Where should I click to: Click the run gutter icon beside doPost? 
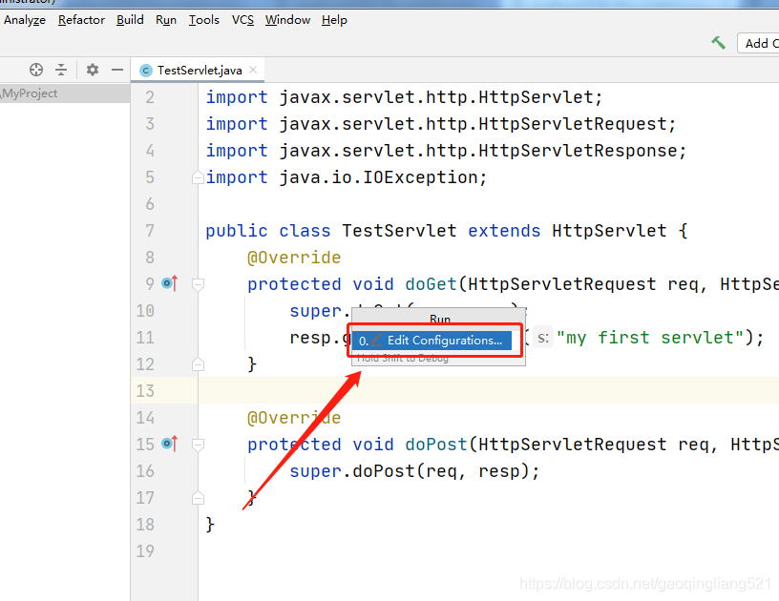[164, 444]
